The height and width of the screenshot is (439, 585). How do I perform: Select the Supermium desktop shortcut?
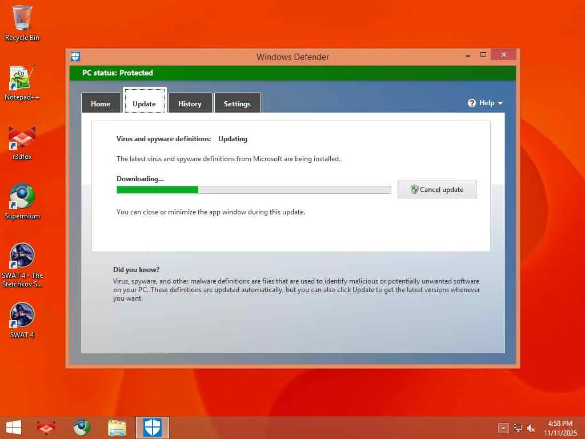click(22, 202)
